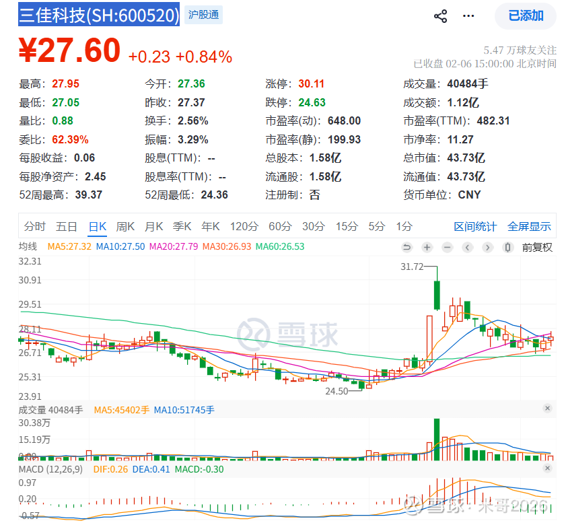Click the MA30:26.93 moving average label

point(227,247)
